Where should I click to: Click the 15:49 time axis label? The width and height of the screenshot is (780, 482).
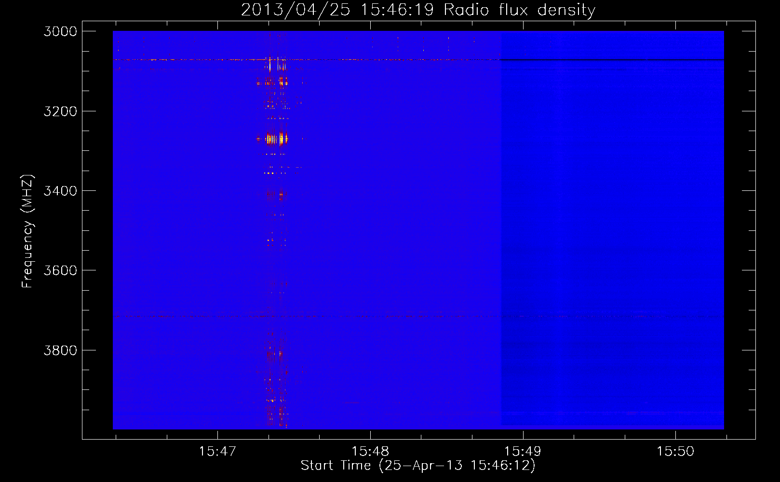(523, 451)
